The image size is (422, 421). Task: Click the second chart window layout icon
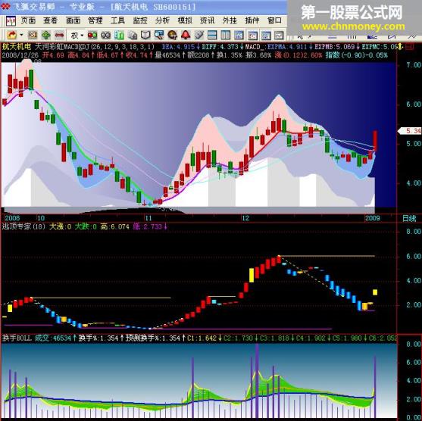252,36
